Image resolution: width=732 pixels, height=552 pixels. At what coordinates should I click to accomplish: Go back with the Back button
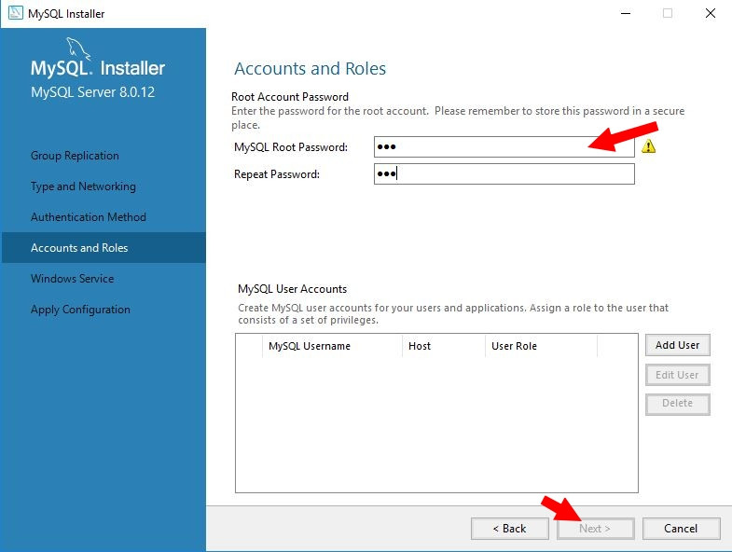pyautogui.click(x=510, y=529)
